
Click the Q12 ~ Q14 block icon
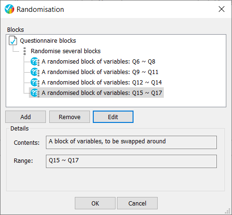[x=35, y=83]
